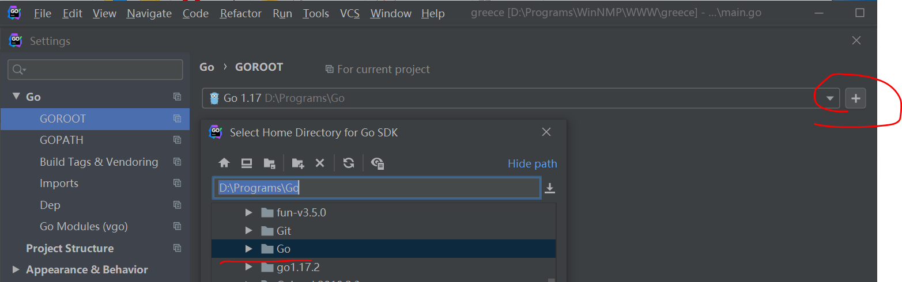Refresh the directory tree
The height and width of the screenshot is (282, 902).
click(x=349, y=163)
